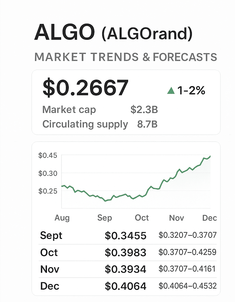Click the ALGO (ALGOrand) title
Image resolution: width=235 pixels, height=302 pixels.
coord(113,34)
